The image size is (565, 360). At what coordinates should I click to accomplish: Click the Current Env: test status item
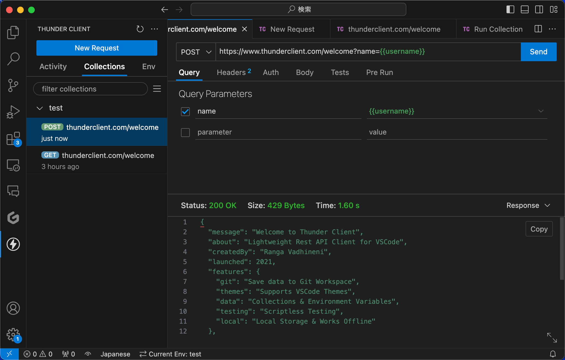[x=170, y=354]
